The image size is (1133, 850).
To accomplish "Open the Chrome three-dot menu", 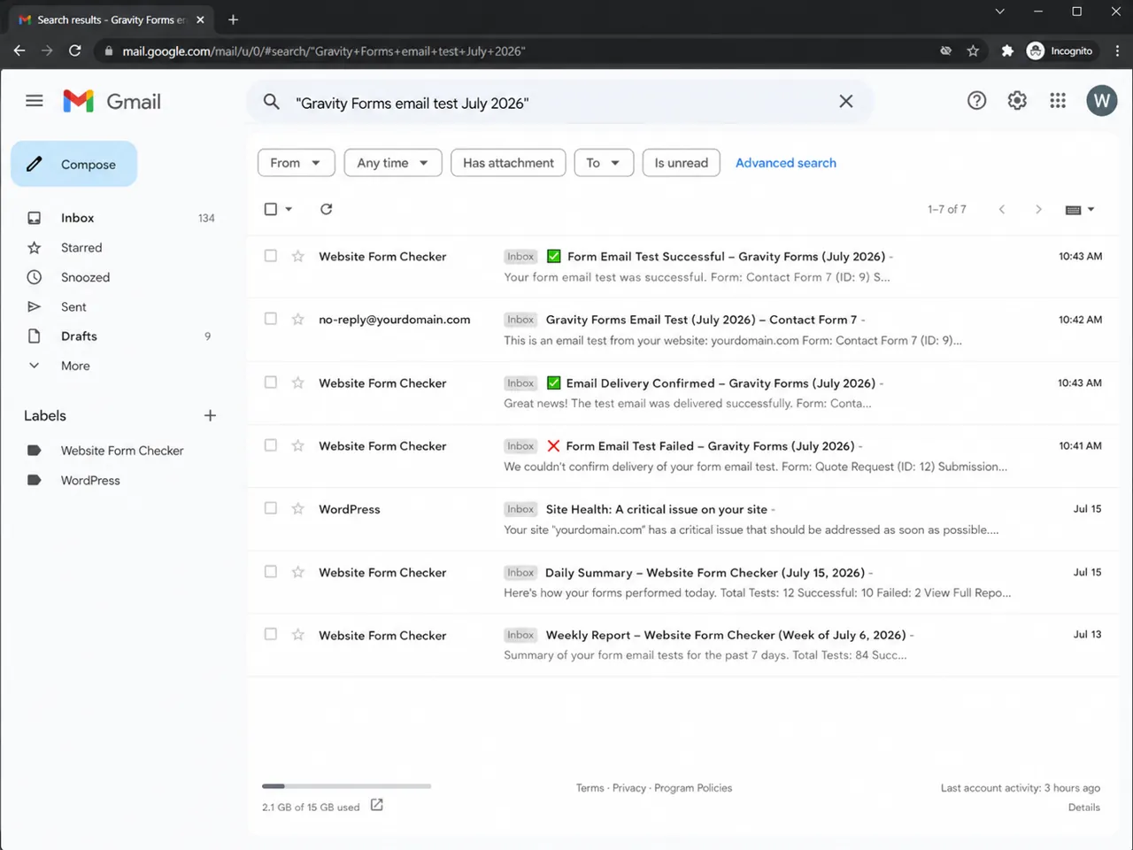I will point(1117,50).
